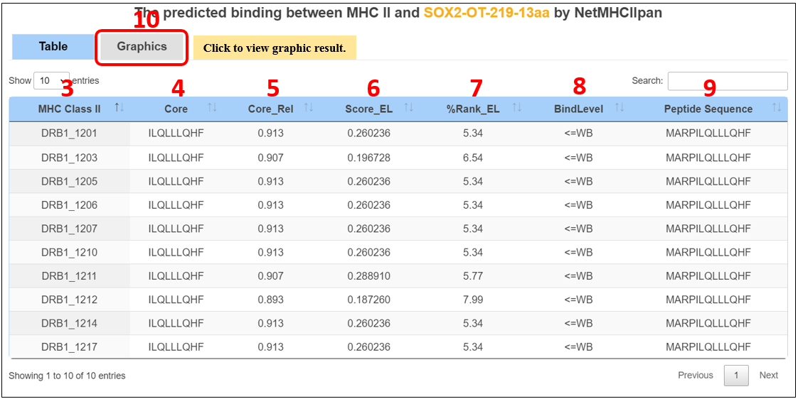Viewport: 798px width, 399px height.
Task: Go to the Previous page
Action: (x=695, y=376)
